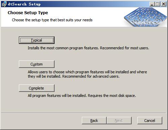Screen dimensions: 168x130
Task: Choose the Typical setup type
Action: click(x=37, y=40)
